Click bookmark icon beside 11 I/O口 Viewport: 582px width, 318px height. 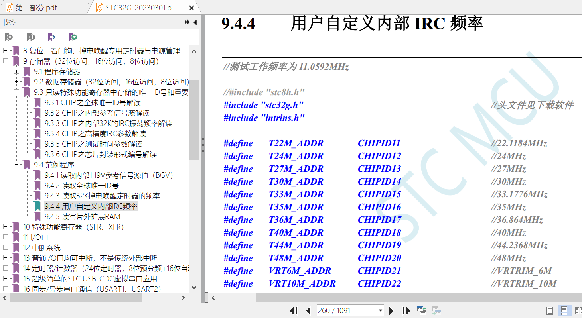click(x=16, y=238)
